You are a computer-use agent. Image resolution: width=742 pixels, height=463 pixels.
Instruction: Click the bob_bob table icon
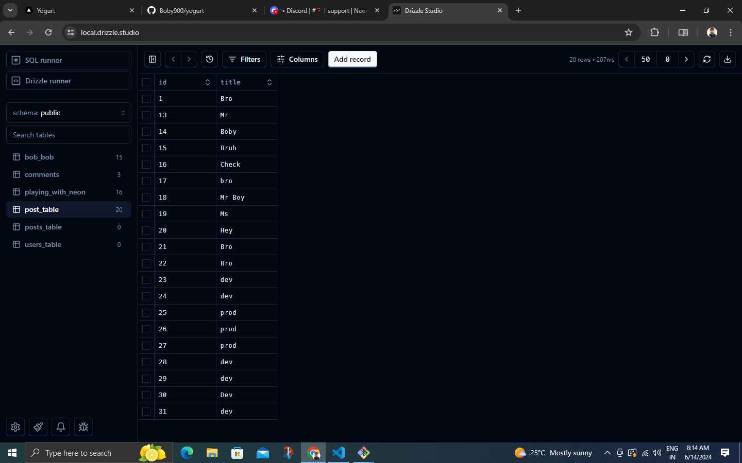click(16, 157)
